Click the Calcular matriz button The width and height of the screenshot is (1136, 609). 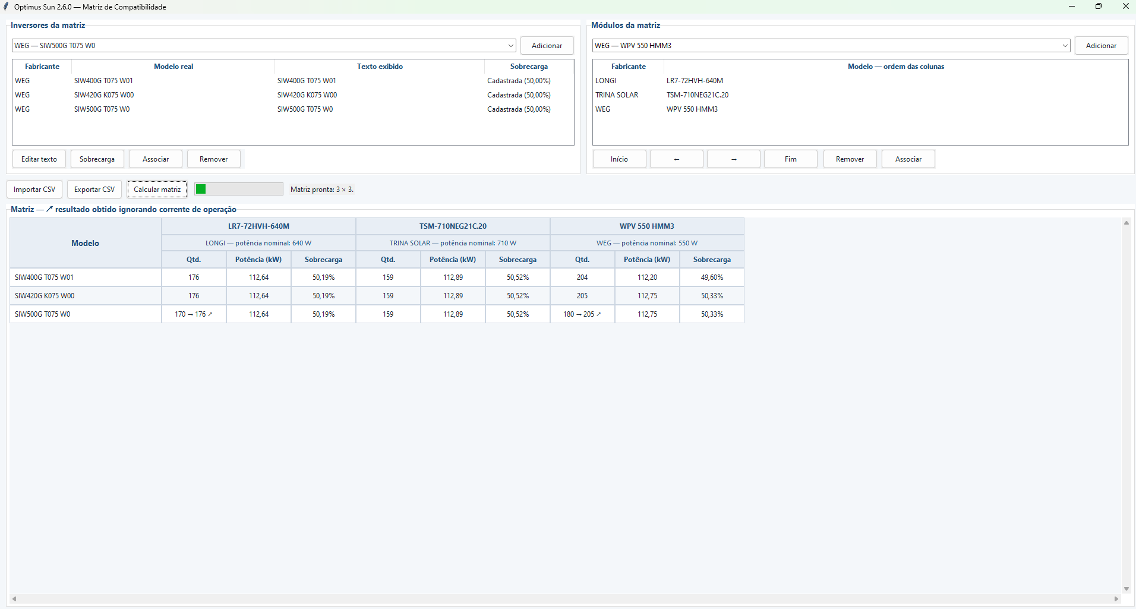(157, 190)
